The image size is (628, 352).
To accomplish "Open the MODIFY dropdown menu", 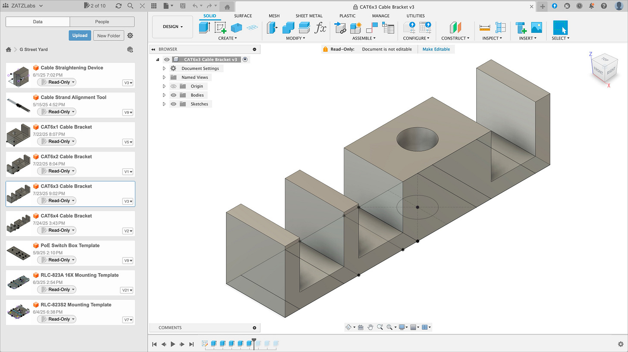I will point(295,38).
